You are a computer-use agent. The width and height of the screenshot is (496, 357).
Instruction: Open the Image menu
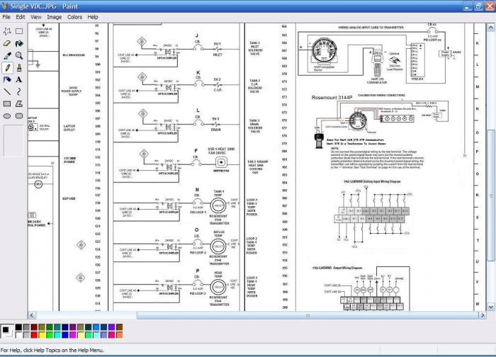[x=54, y=17]
